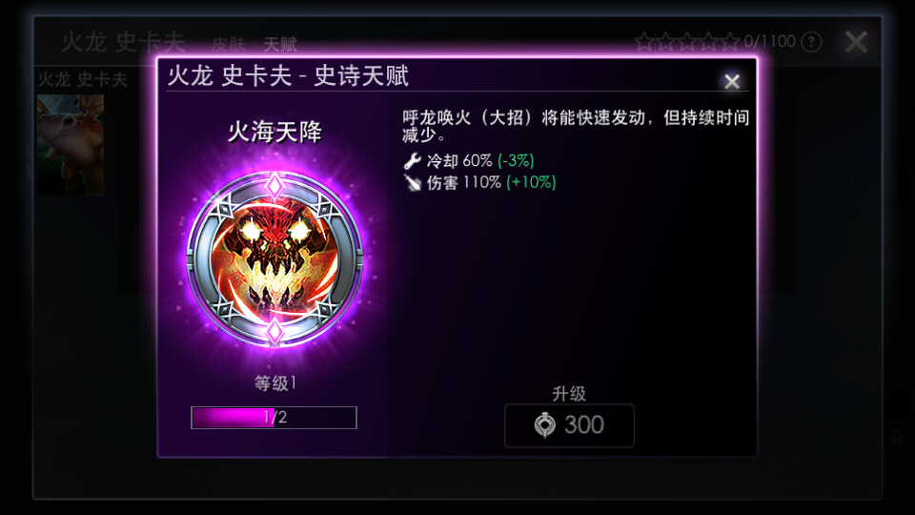The width and height of the screenshot is (915, 515).
Task: Click the 升级 label above the cost
Action: pyautogui.click(x=569, y=394)
